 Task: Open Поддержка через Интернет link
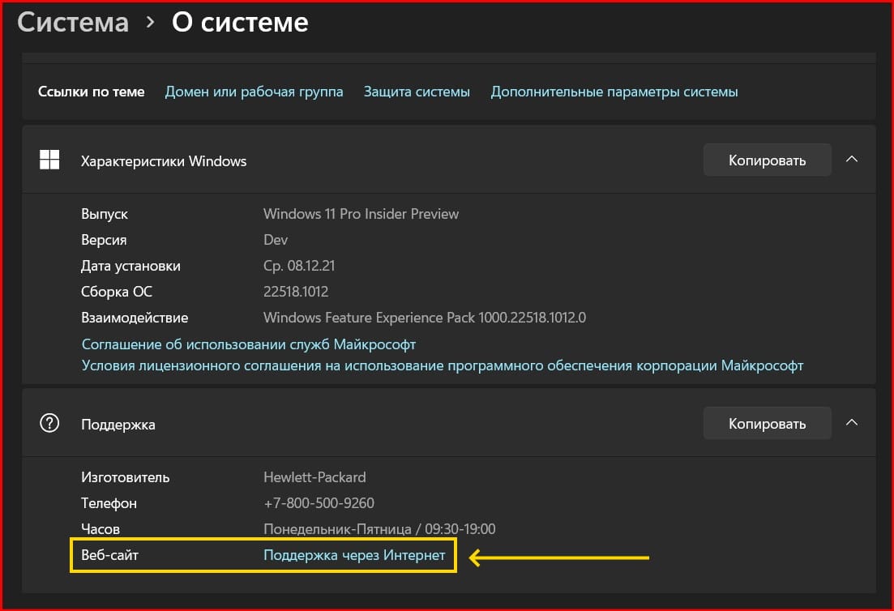[354, 555]
